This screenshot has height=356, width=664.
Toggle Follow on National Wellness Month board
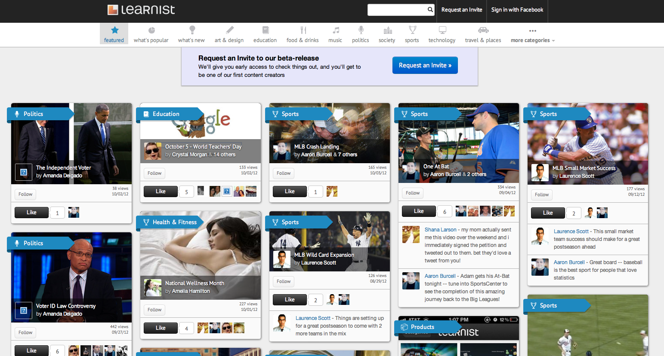click(154, 310)
